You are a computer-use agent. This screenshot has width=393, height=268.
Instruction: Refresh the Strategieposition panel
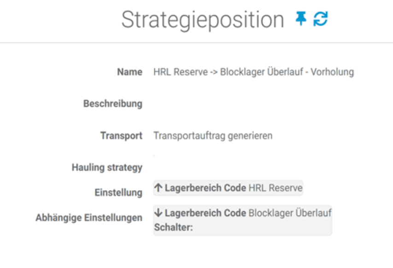(320, 20)
